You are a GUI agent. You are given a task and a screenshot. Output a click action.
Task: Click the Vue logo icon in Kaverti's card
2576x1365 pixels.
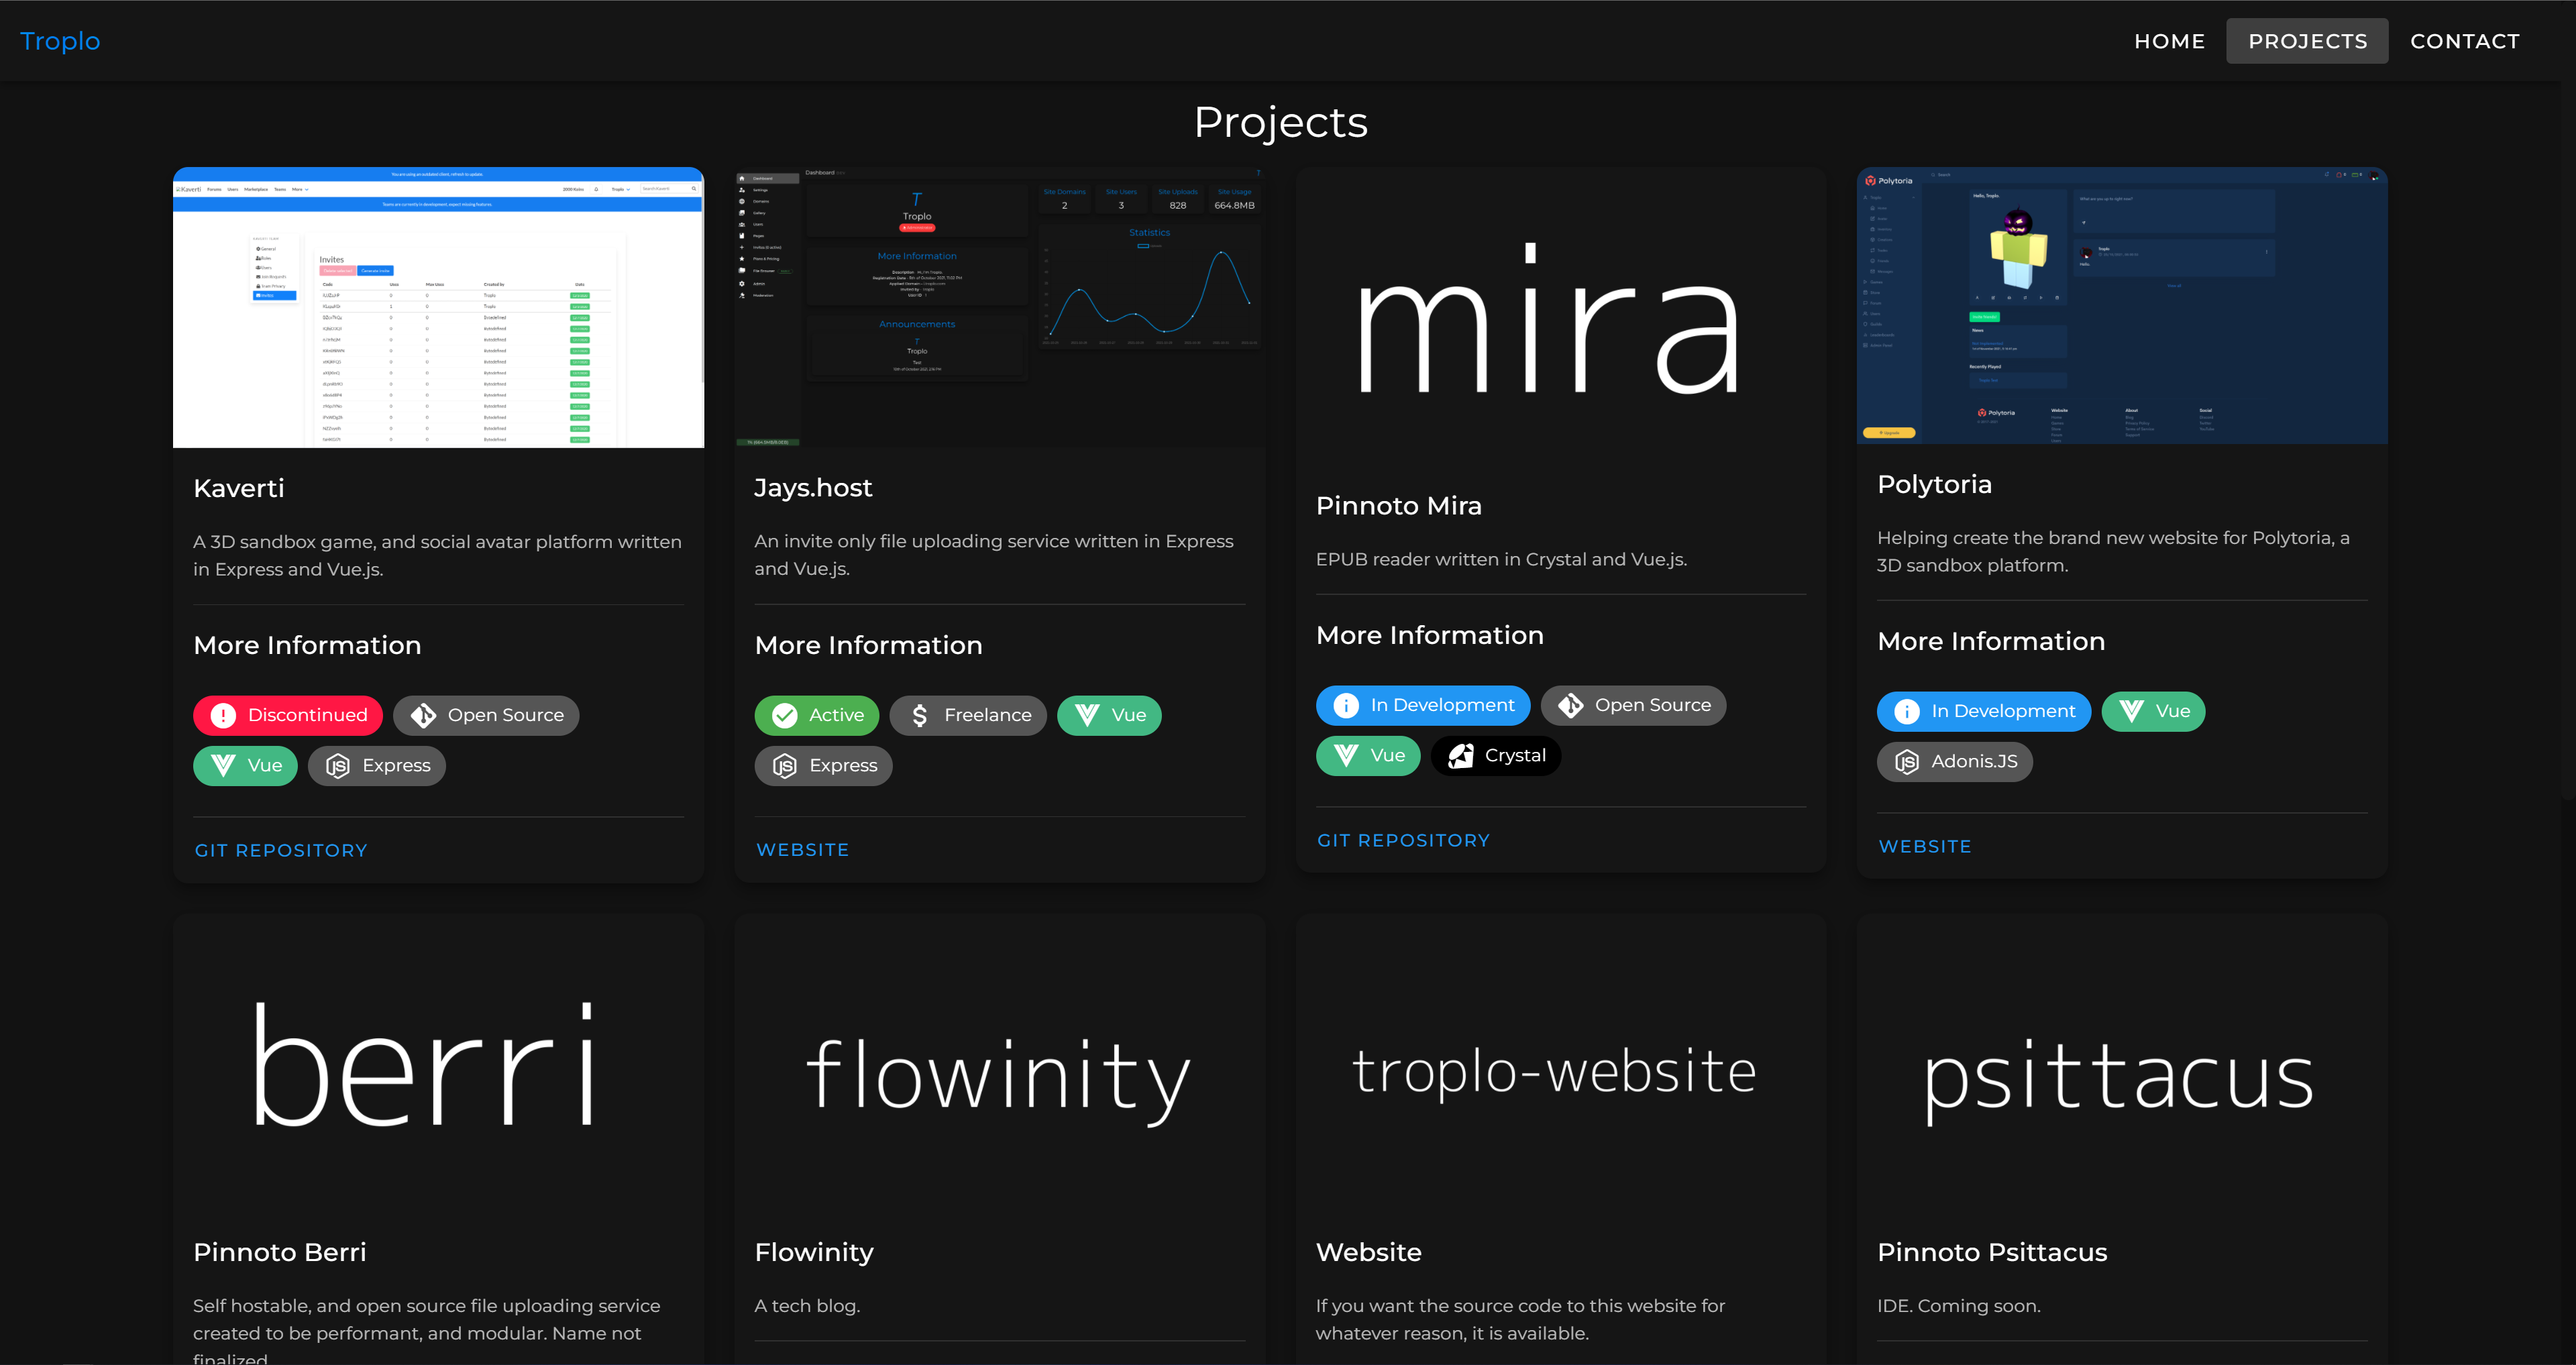(x=223, y=765)
